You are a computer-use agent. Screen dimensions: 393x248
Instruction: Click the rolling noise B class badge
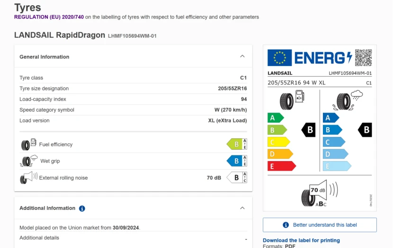pos(237,178)
